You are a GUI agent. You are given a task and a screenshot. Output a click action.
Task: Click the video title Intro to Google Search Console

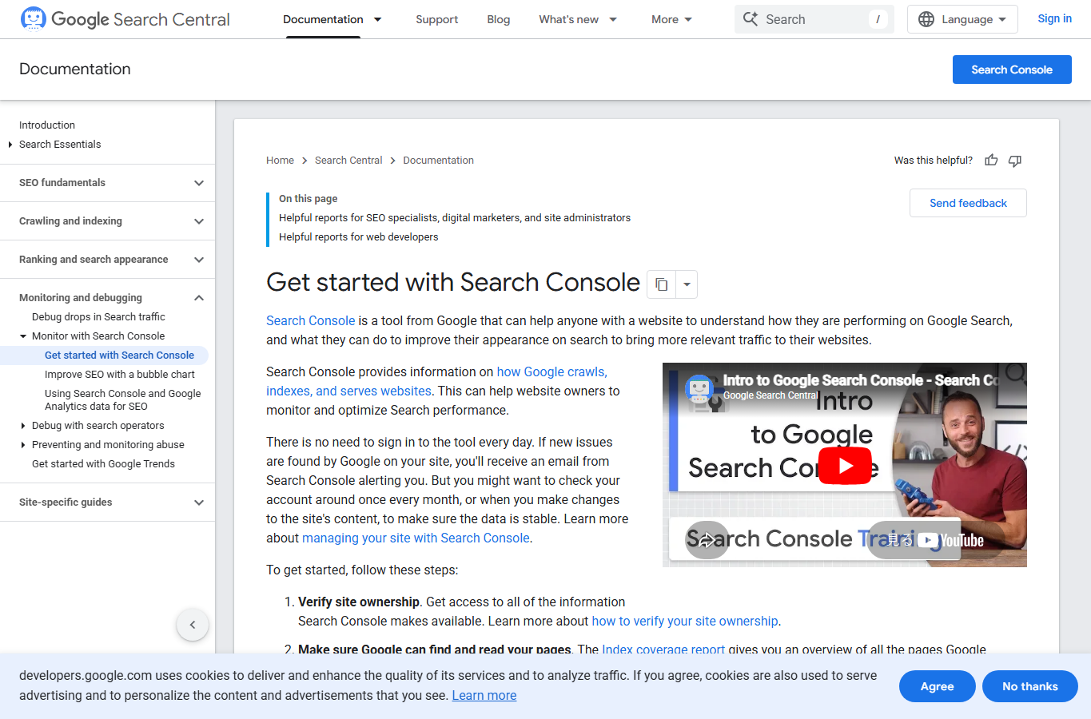pyautogui.click(x=861, y=380)
